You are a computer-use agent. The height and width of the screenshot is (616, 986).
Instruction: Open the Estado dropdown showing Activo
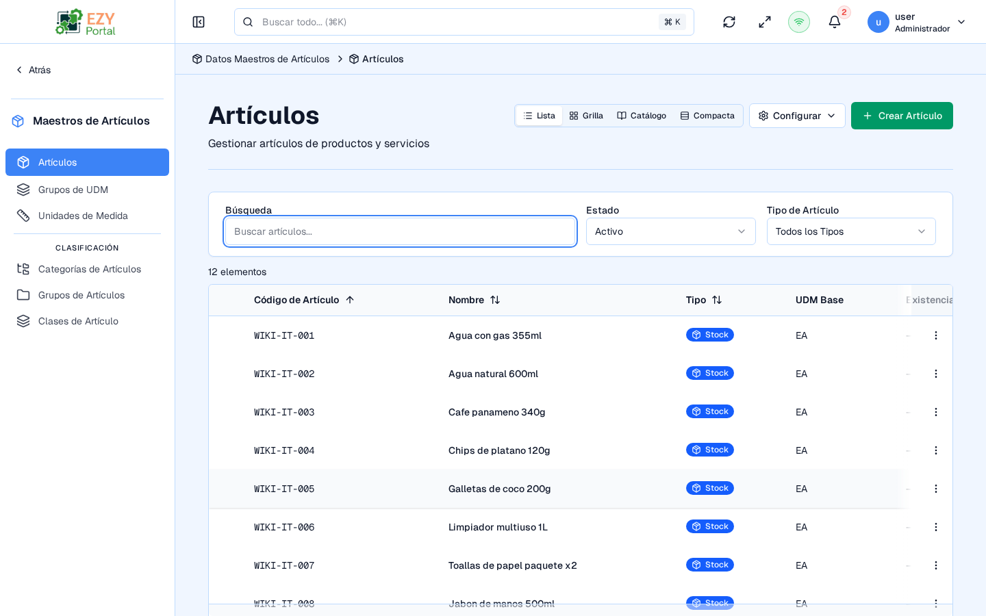tap(670, 231)
